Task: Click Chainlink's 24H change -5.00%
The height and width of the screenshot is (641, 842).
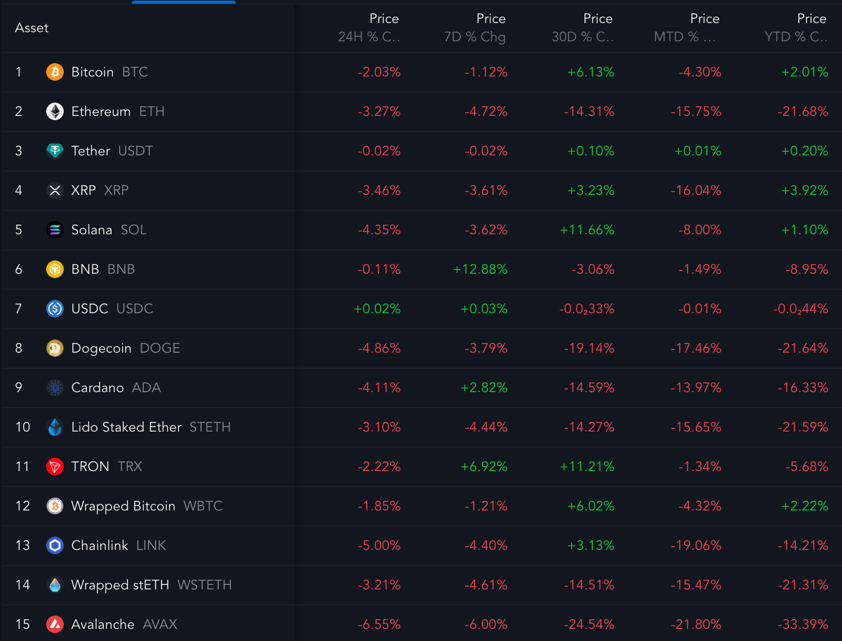Action: [379, 546]
